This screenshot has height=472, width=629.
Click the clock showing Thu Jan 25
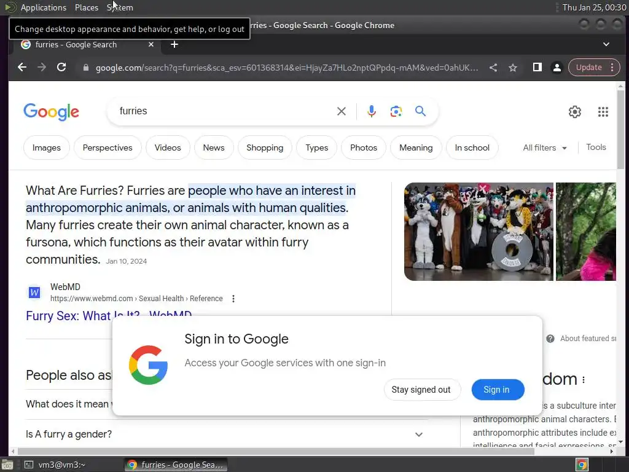[x=594, y=7]
